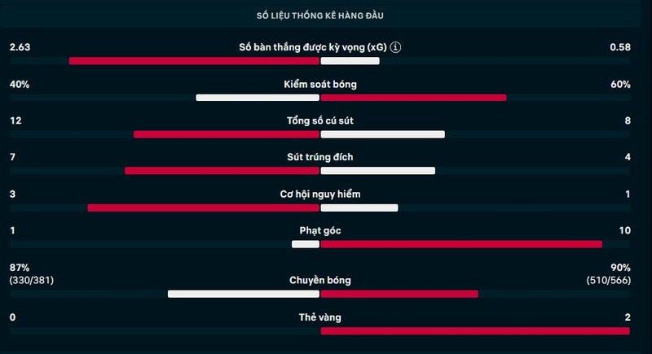The width and height of the screenshot is (652, 354).
Task: Click the red big chances bar
Action: 203,208
